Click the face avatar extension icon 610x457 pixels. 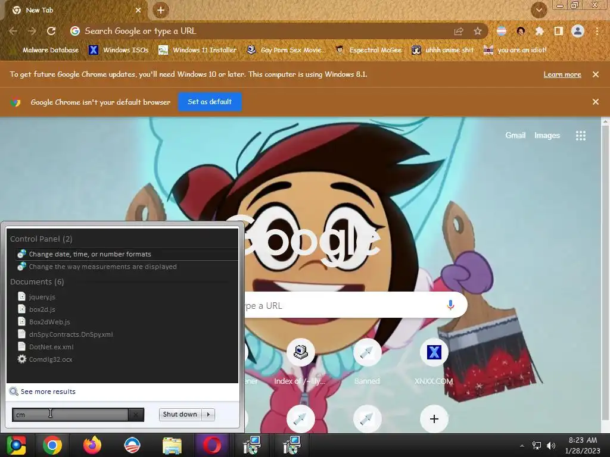(521, 31)
